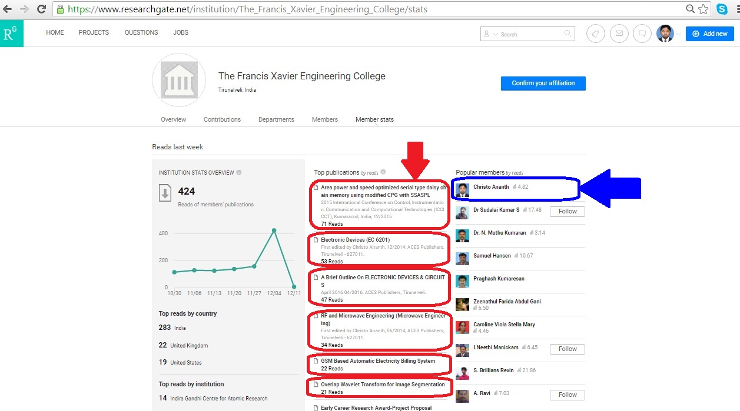Image resolution: width=740 pixels, height=411 pixels.
Task: Click Dr Sudalai Kumar S profile photo
Action: [x=462, y=212]
